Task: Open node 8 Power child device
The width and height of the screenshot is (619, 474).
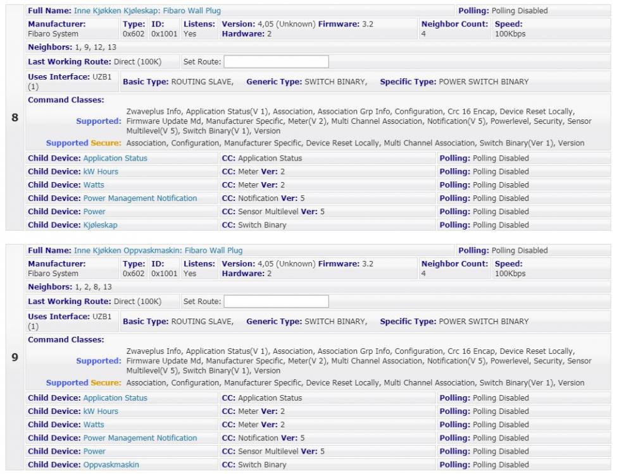Action: click(94, 212)
